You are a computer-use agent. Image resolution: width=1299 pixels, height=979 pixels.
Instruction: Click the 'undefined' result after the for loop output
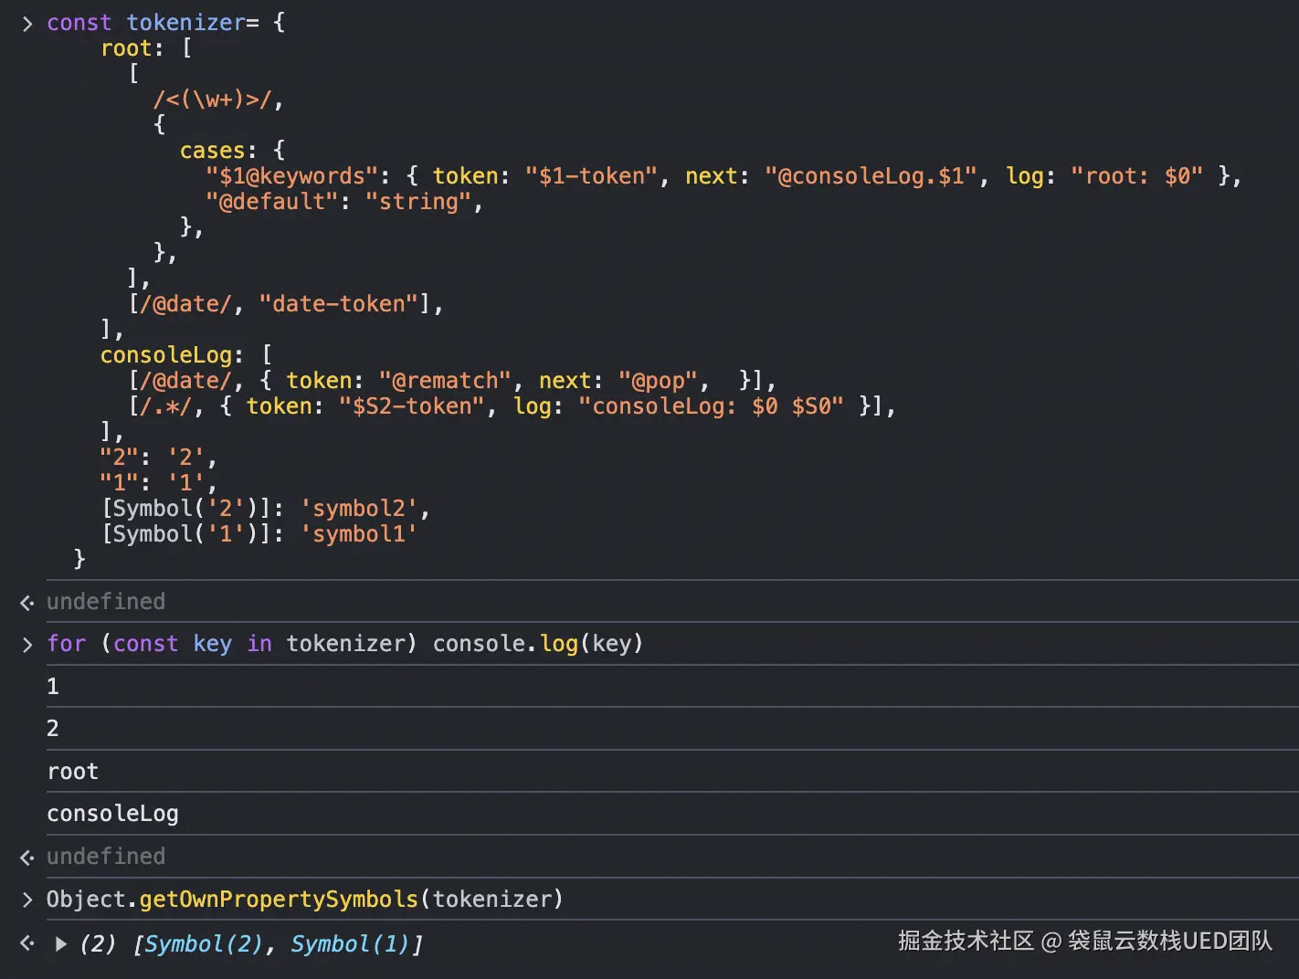pos(106,856)
